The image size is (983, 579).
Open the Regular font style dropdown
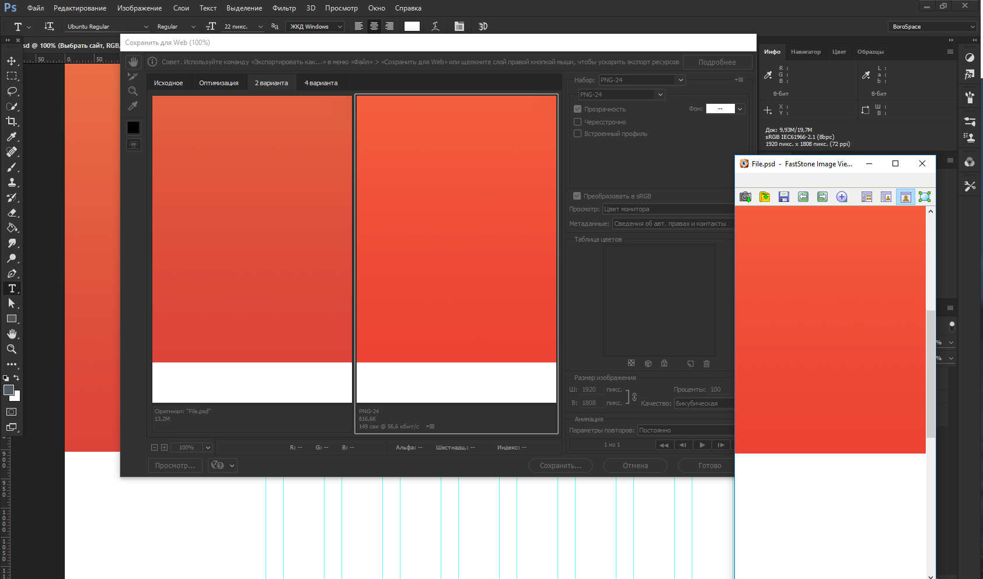(176, 27)
